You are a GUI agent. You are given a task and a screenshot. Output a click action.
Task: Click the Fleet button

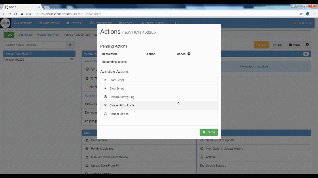(x=294, y=45)
